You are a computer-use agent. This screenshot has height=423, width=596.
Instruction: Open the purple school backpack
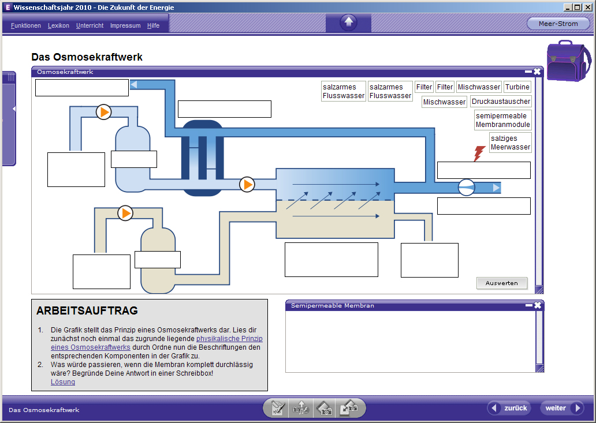[569, 61]
